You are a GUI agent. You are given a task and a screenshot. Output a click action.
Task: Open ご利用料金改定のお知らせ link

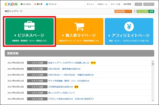pyautogui.click(x=61, y=87)
